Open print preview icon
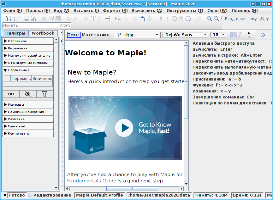 tap(33, 18)
